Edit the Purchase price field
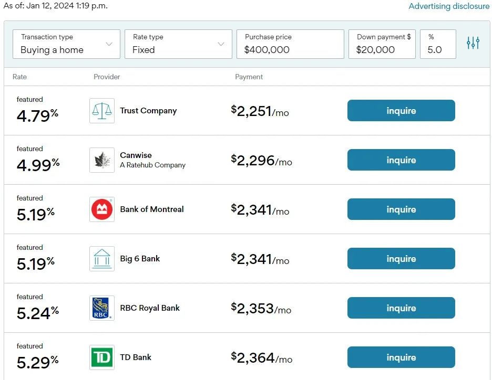This screenshot has width=492, height=380. (290, 44)
